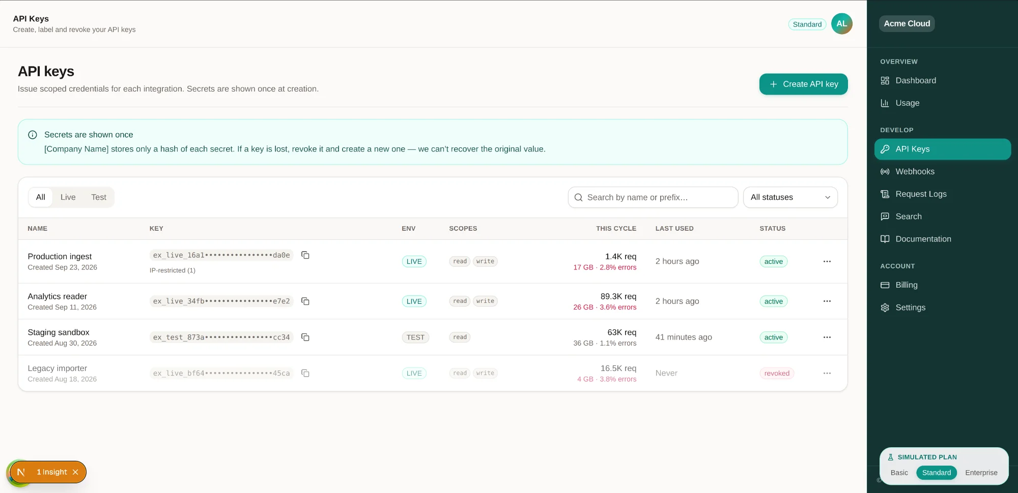Open Dashboard from the sidebar
This screenshot has width=1018, height=493.
click(x=942, y=80)
